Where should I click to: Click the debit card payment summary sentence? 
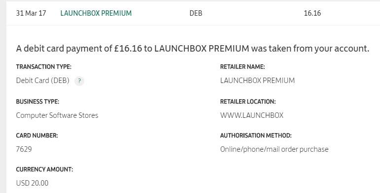pos(193,48)
